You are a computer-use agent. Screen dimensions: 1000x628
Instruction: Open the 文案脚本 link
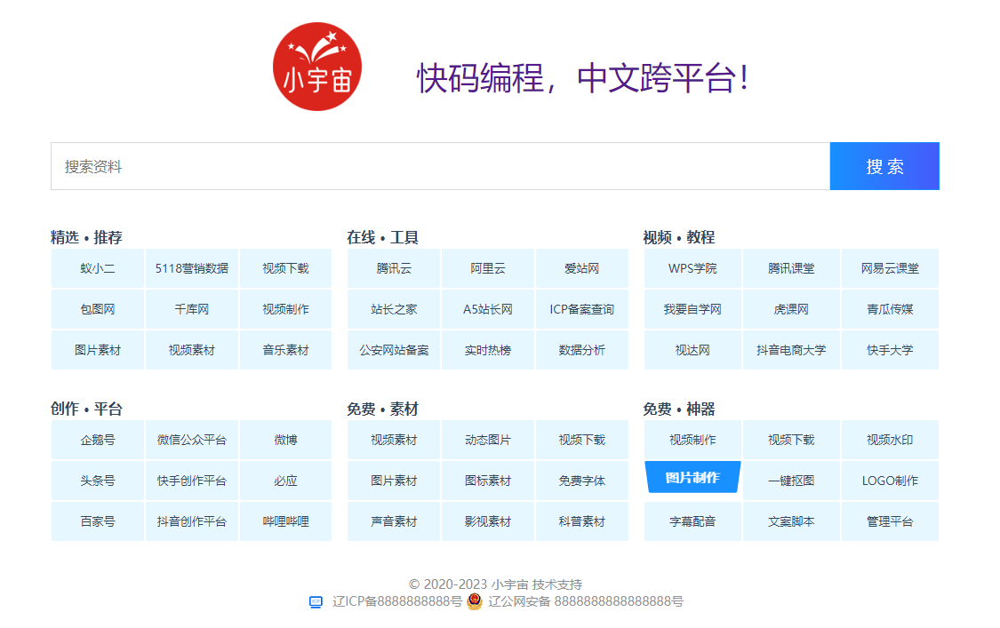point(791,521)
